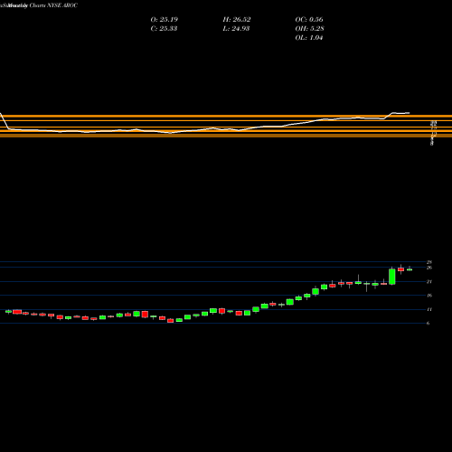Click the 'OC: 0.56' reading

coord(309,20)
